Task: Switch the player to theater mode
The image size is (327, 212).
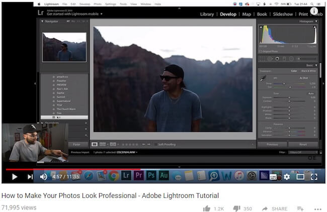Action: tap(300, 177)
